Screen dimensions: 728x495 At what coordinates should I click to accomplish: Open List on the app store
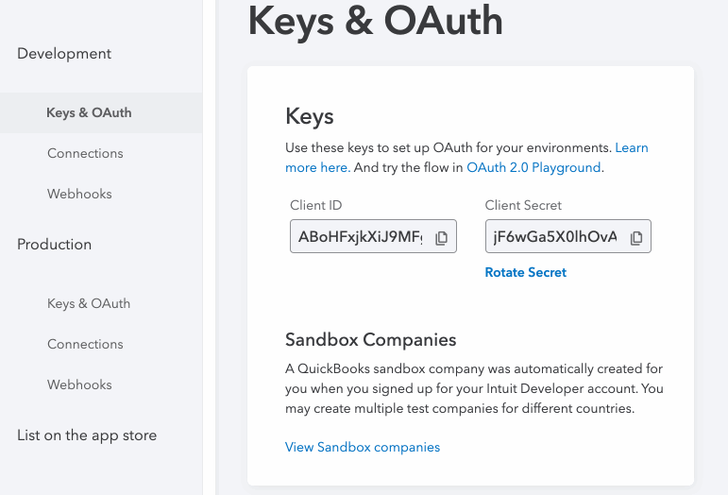click(87, 435)
